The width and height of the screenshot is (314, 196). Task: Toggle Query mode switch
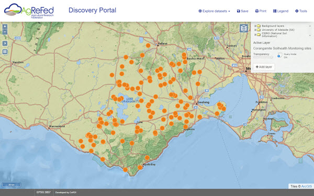point(280,55)
